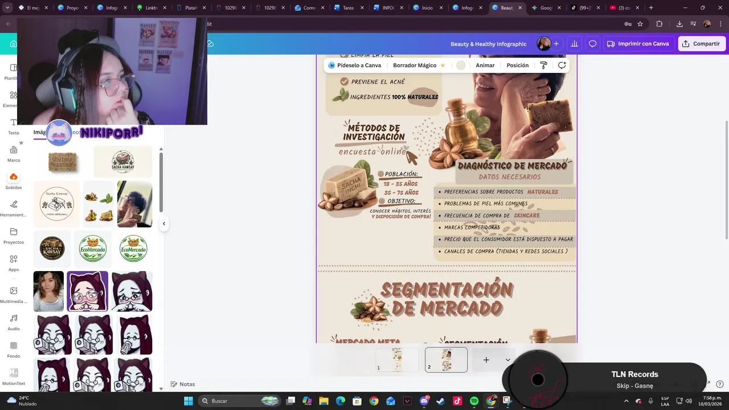Open Spotify from the taskbar
This screenshot has width=729, height=410.
point(474,401)
